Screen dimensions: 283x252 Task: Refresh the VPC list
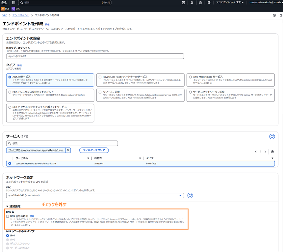click(x=190, y=195)
